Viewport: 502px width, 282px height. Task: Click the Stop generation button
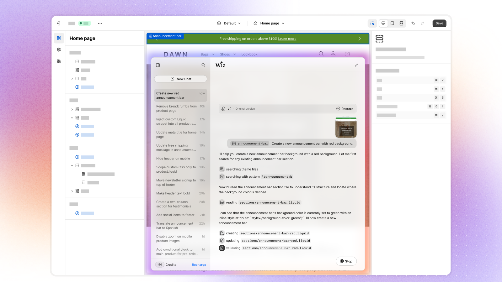click(x=346, y=261)
